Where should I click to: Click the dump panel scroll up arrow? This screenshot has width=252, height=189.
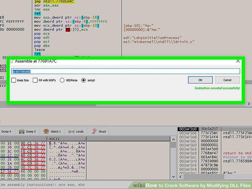173,139
